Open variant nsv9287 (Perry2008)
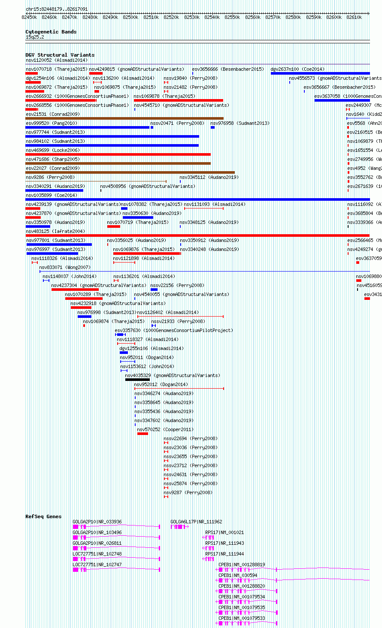This screenshot has width=382, height=628. [188, 492]
